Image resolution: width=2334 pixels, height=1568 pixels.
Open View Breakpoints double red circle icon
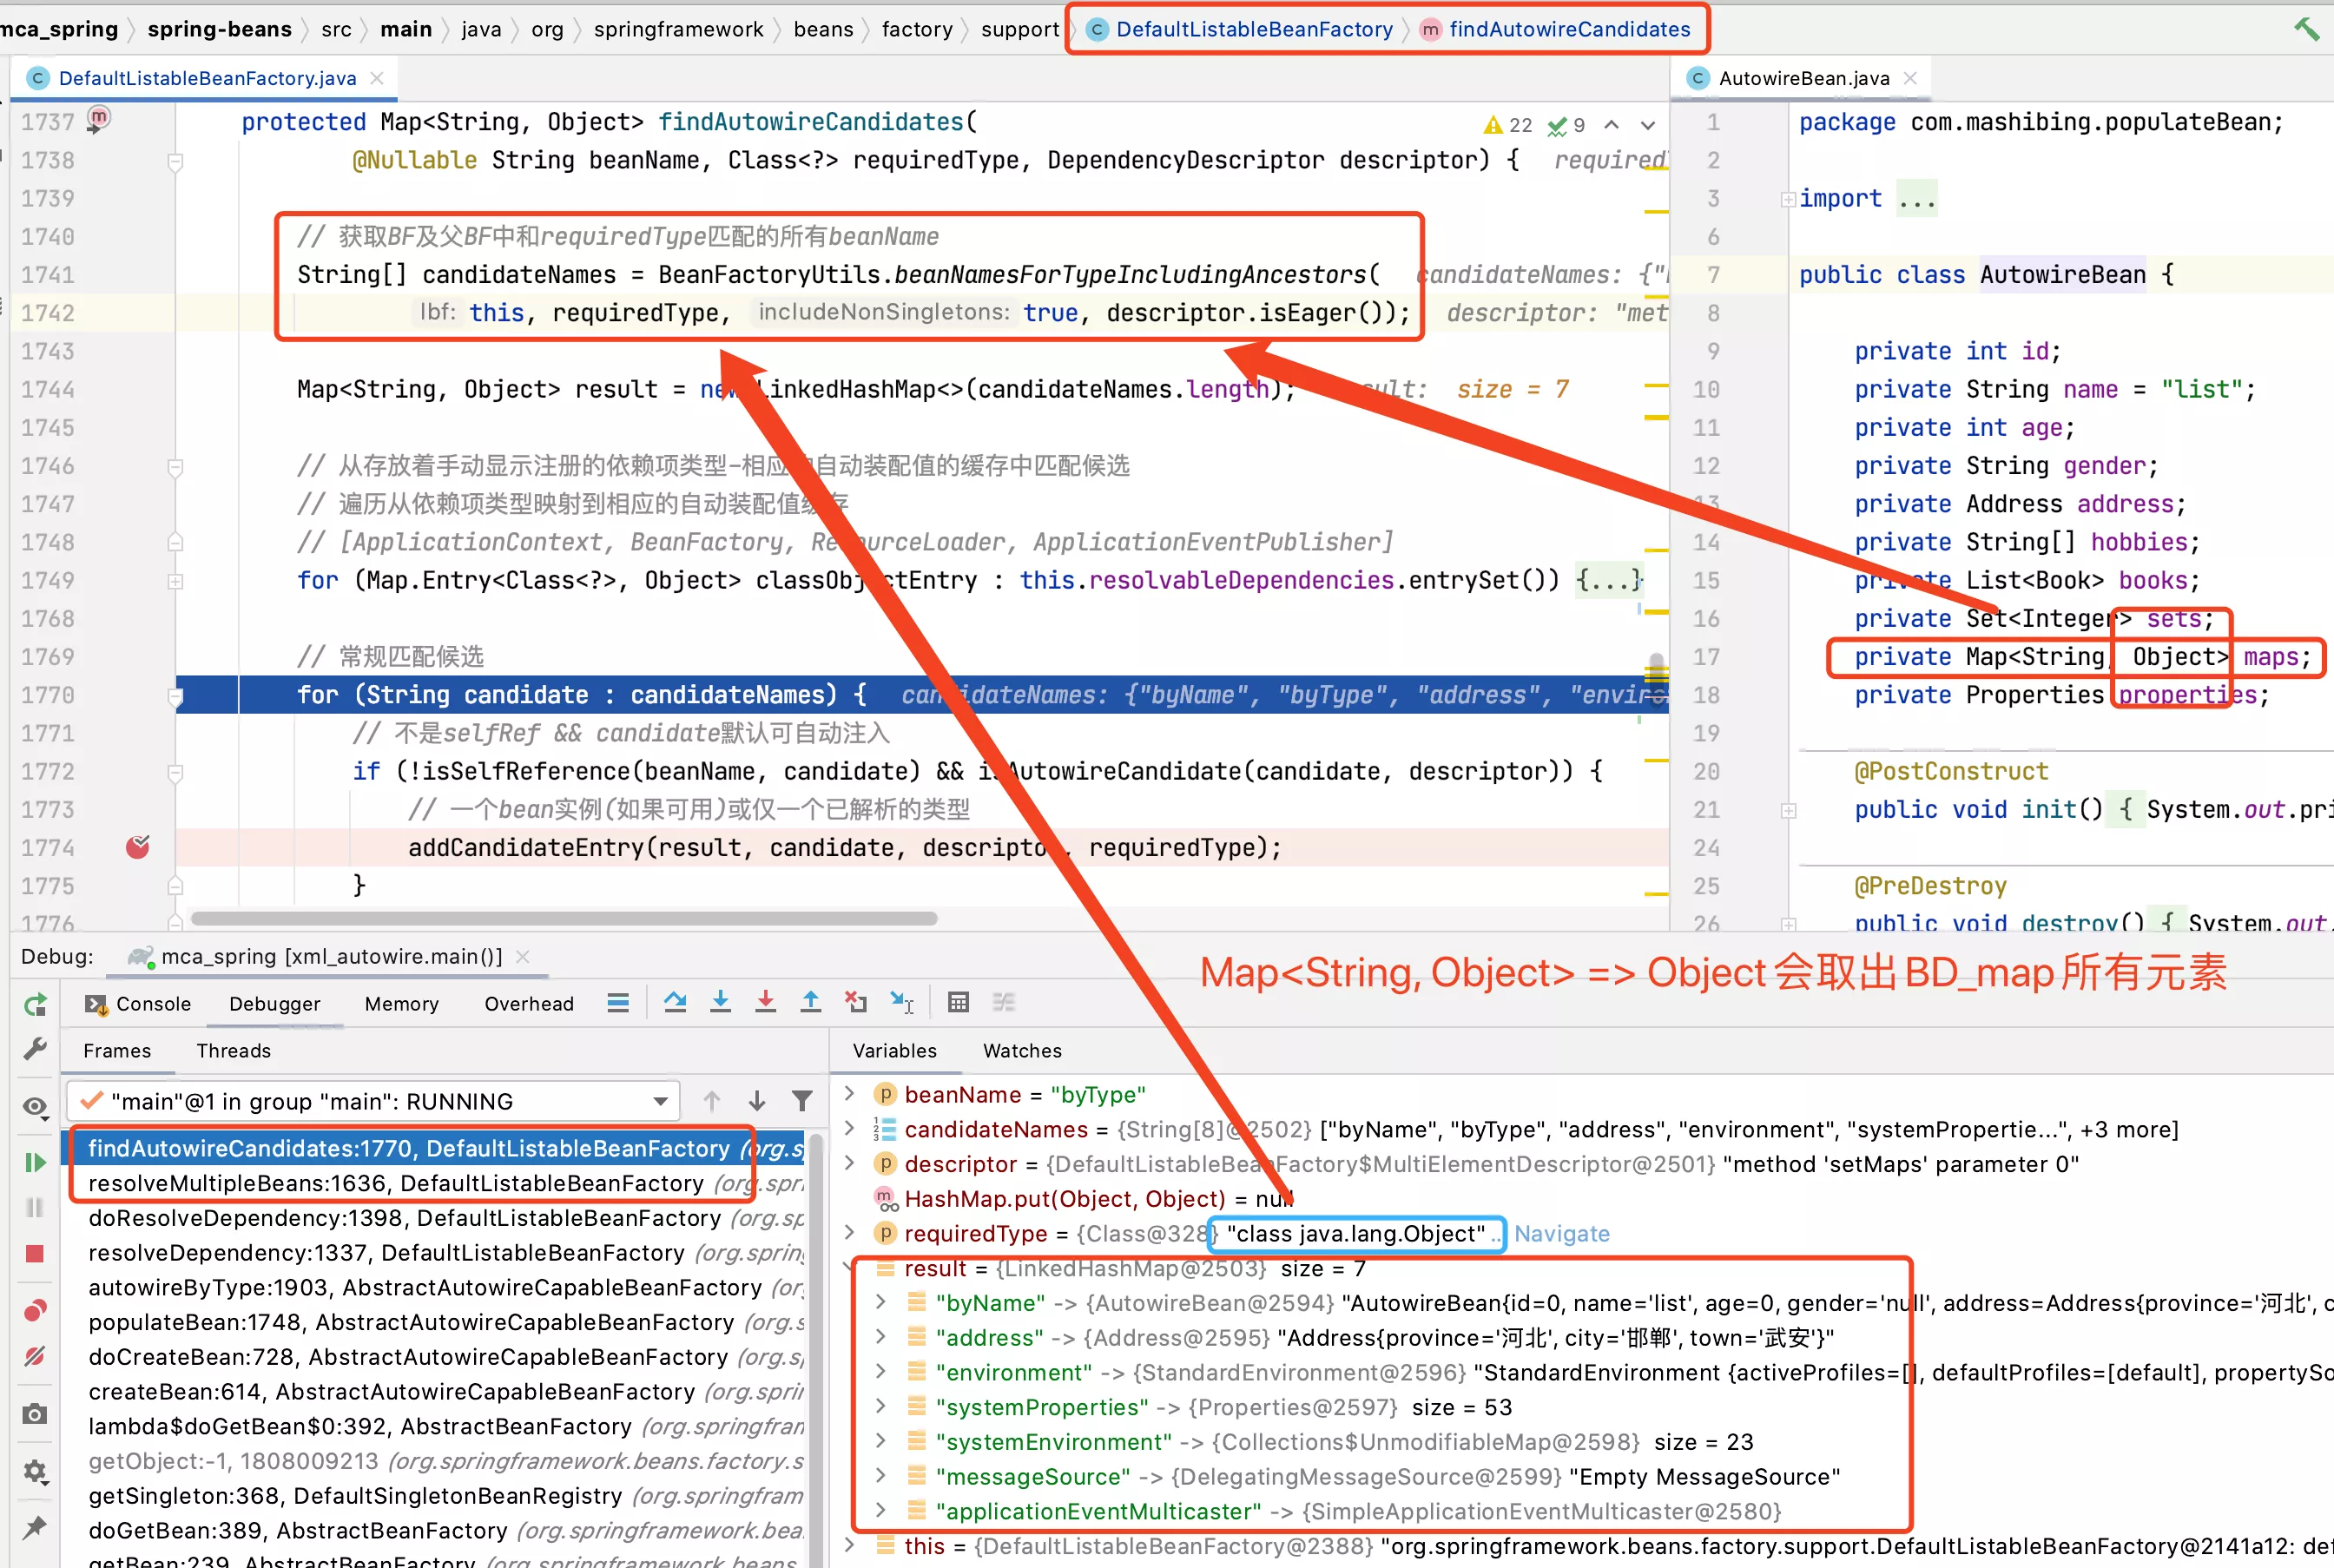35,1311
